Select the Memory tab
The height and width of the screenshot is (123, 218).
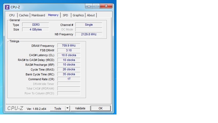[x=53, y=15]
